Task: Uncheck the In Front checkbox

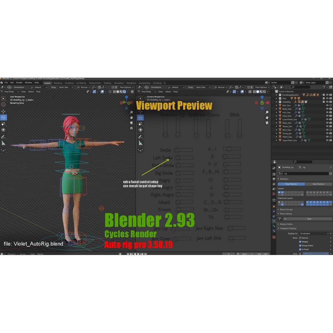Action: coord(300,249)
